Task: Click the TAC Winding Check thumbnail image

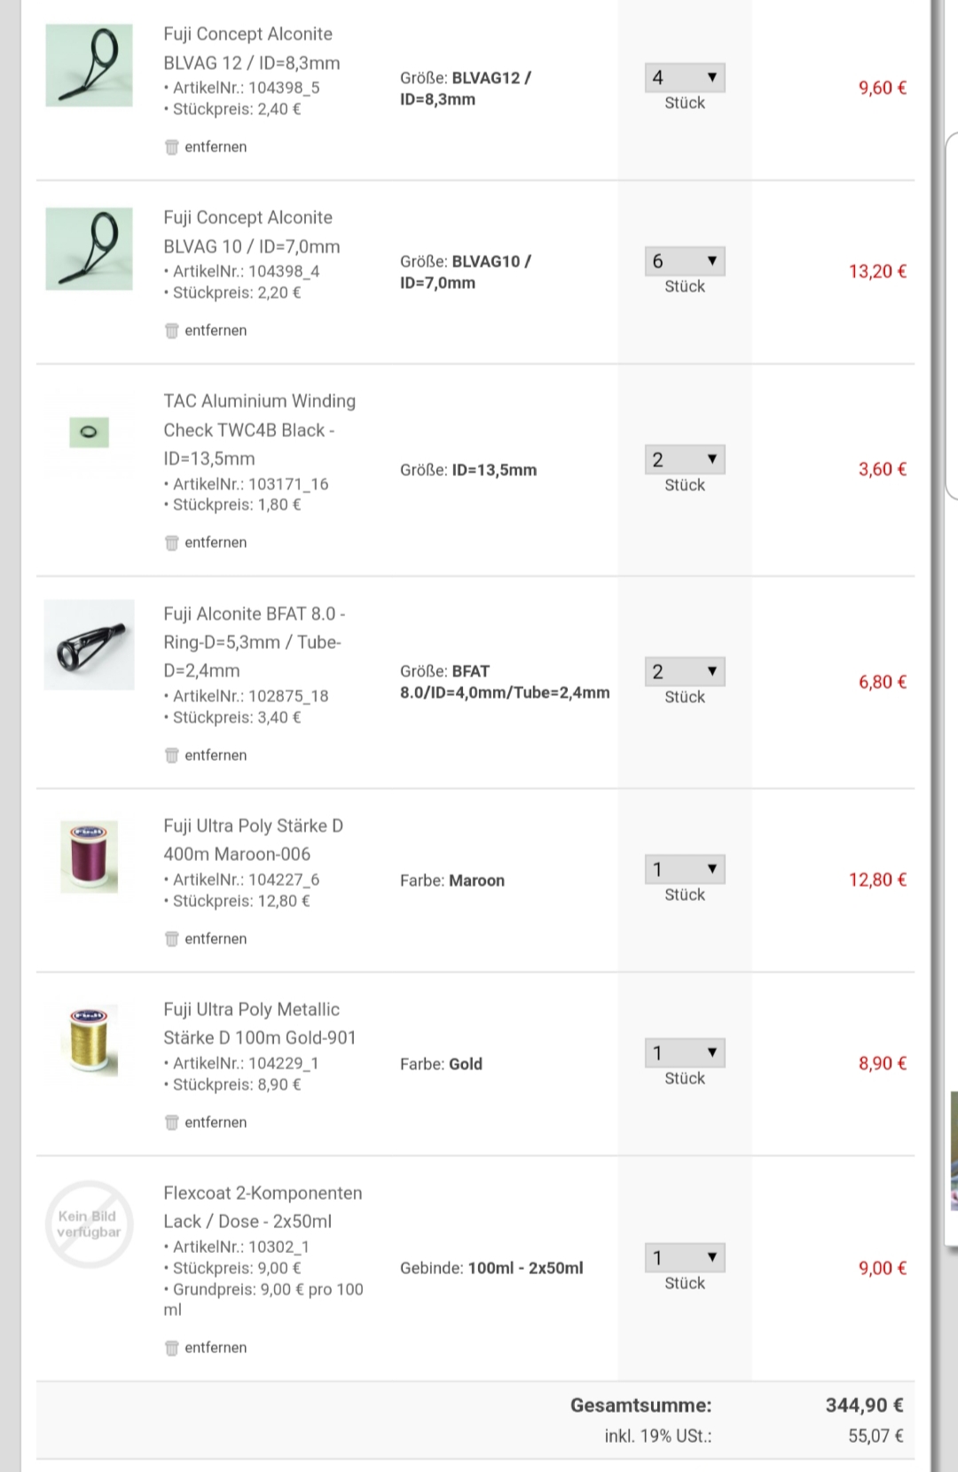Action: pyautogui.click(x=89, y=432)
